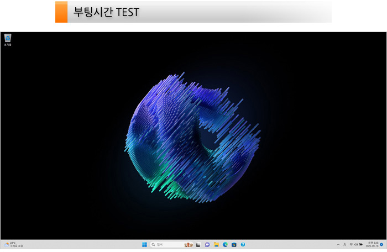
Task: Open network settings in system tray
Action: tap(351, 245)
